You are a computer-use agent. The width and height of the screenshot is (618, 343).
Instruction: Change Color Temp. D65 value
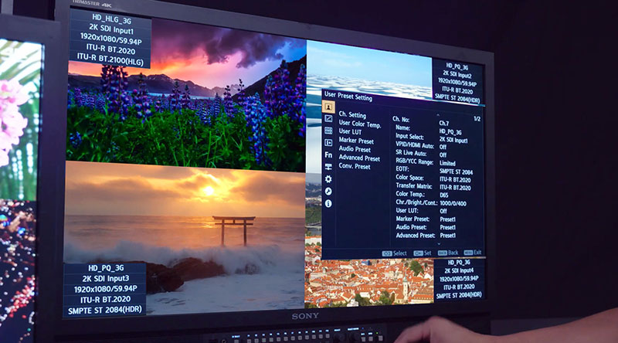(444, 193)
